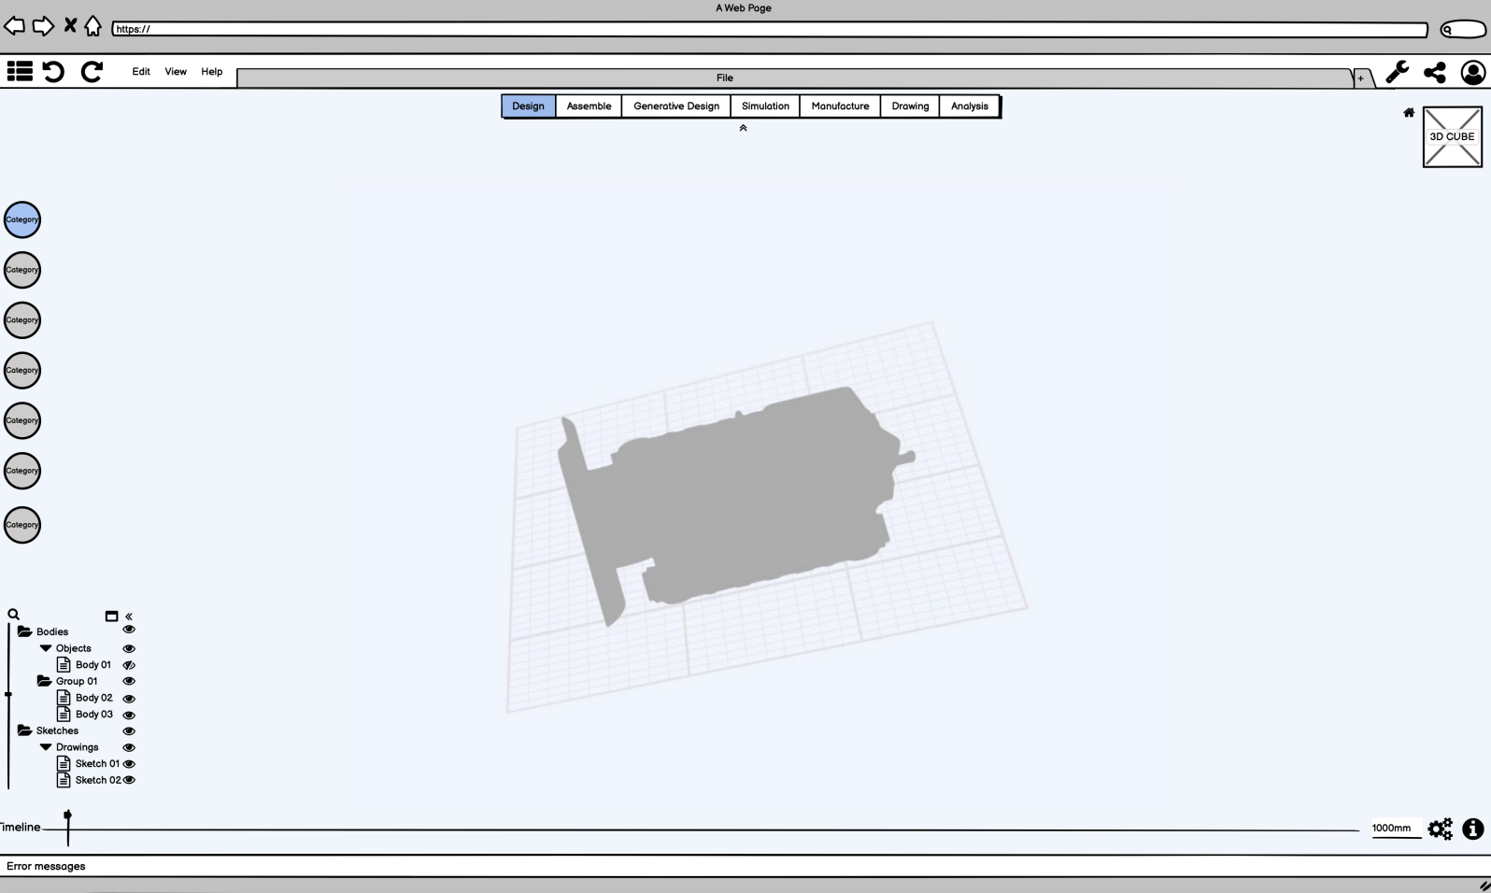The image size is (1491, 893).
Task: Open the Edit menu
Action: coord(141,72)
